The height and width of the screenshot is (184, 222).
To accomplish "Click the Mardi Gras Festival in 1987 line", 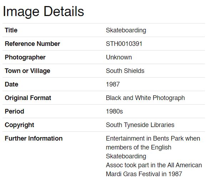I will [x=144, y=174].
